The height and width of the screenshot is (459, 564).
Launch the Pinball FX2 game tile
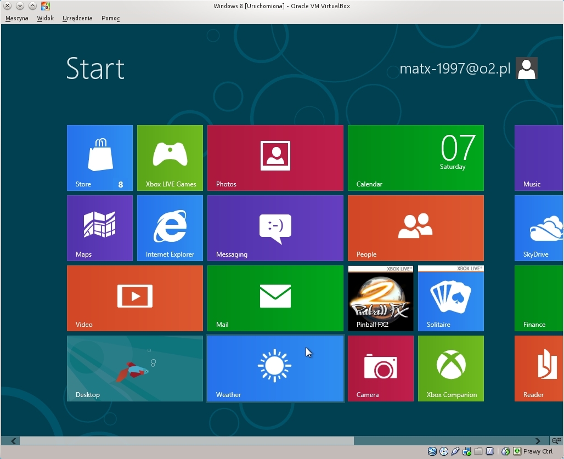click(381, 298)
